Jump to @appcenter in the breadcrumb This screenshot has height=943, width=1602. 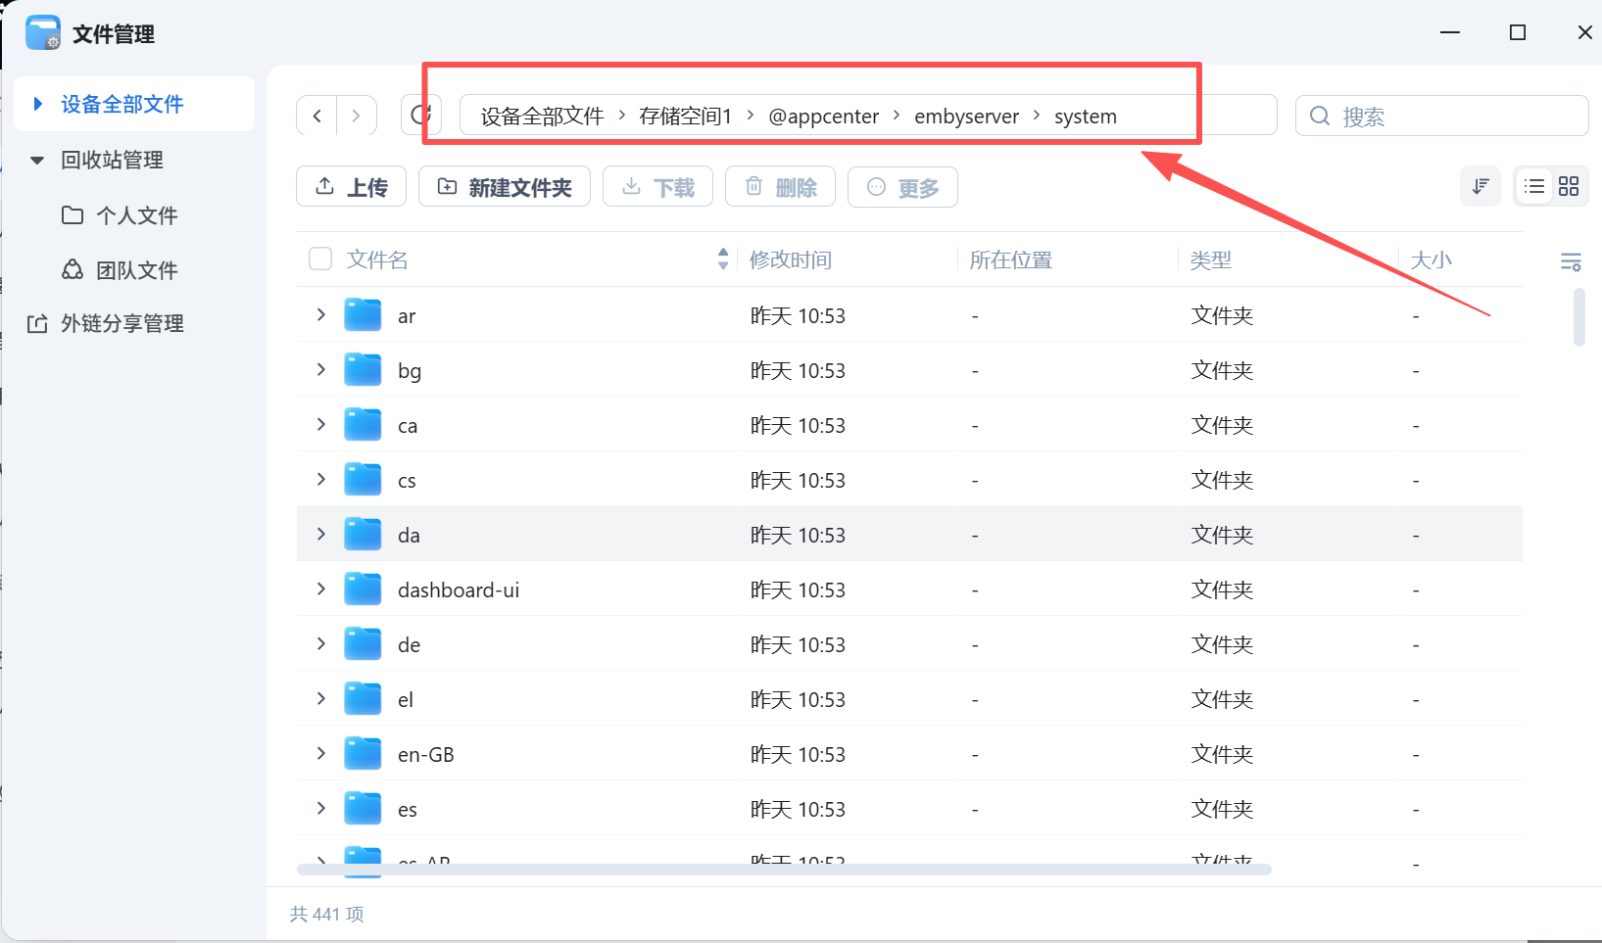[x=824, y=117]
